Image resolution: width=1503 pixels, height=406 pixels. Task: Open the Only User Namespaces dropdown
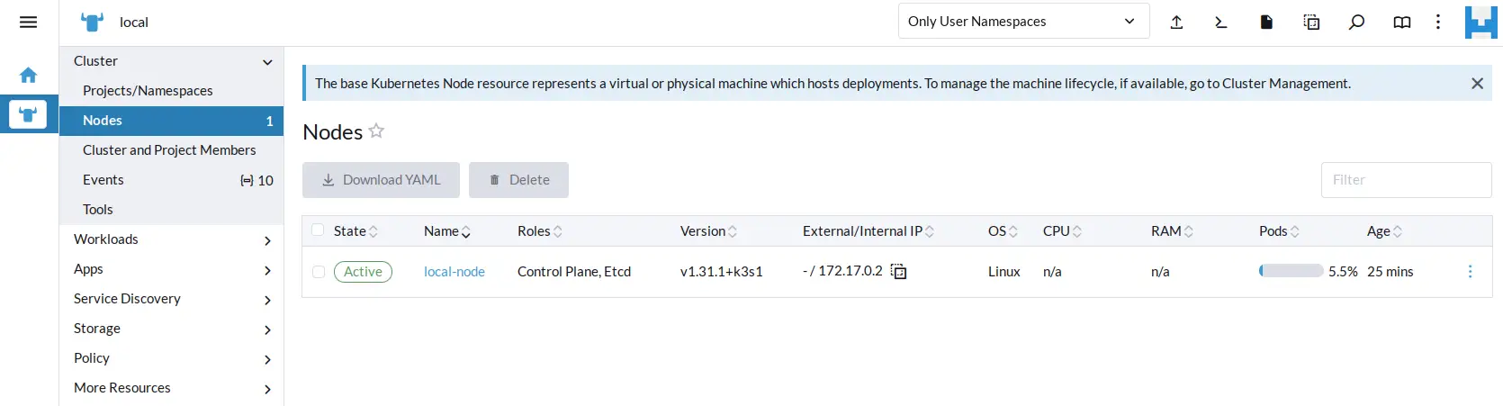tap(1023, 22)
